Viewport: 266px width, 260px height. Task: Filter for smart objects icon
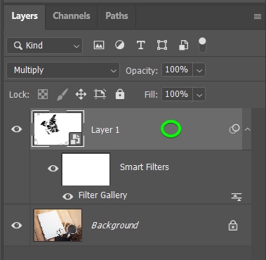pos(184,45)
